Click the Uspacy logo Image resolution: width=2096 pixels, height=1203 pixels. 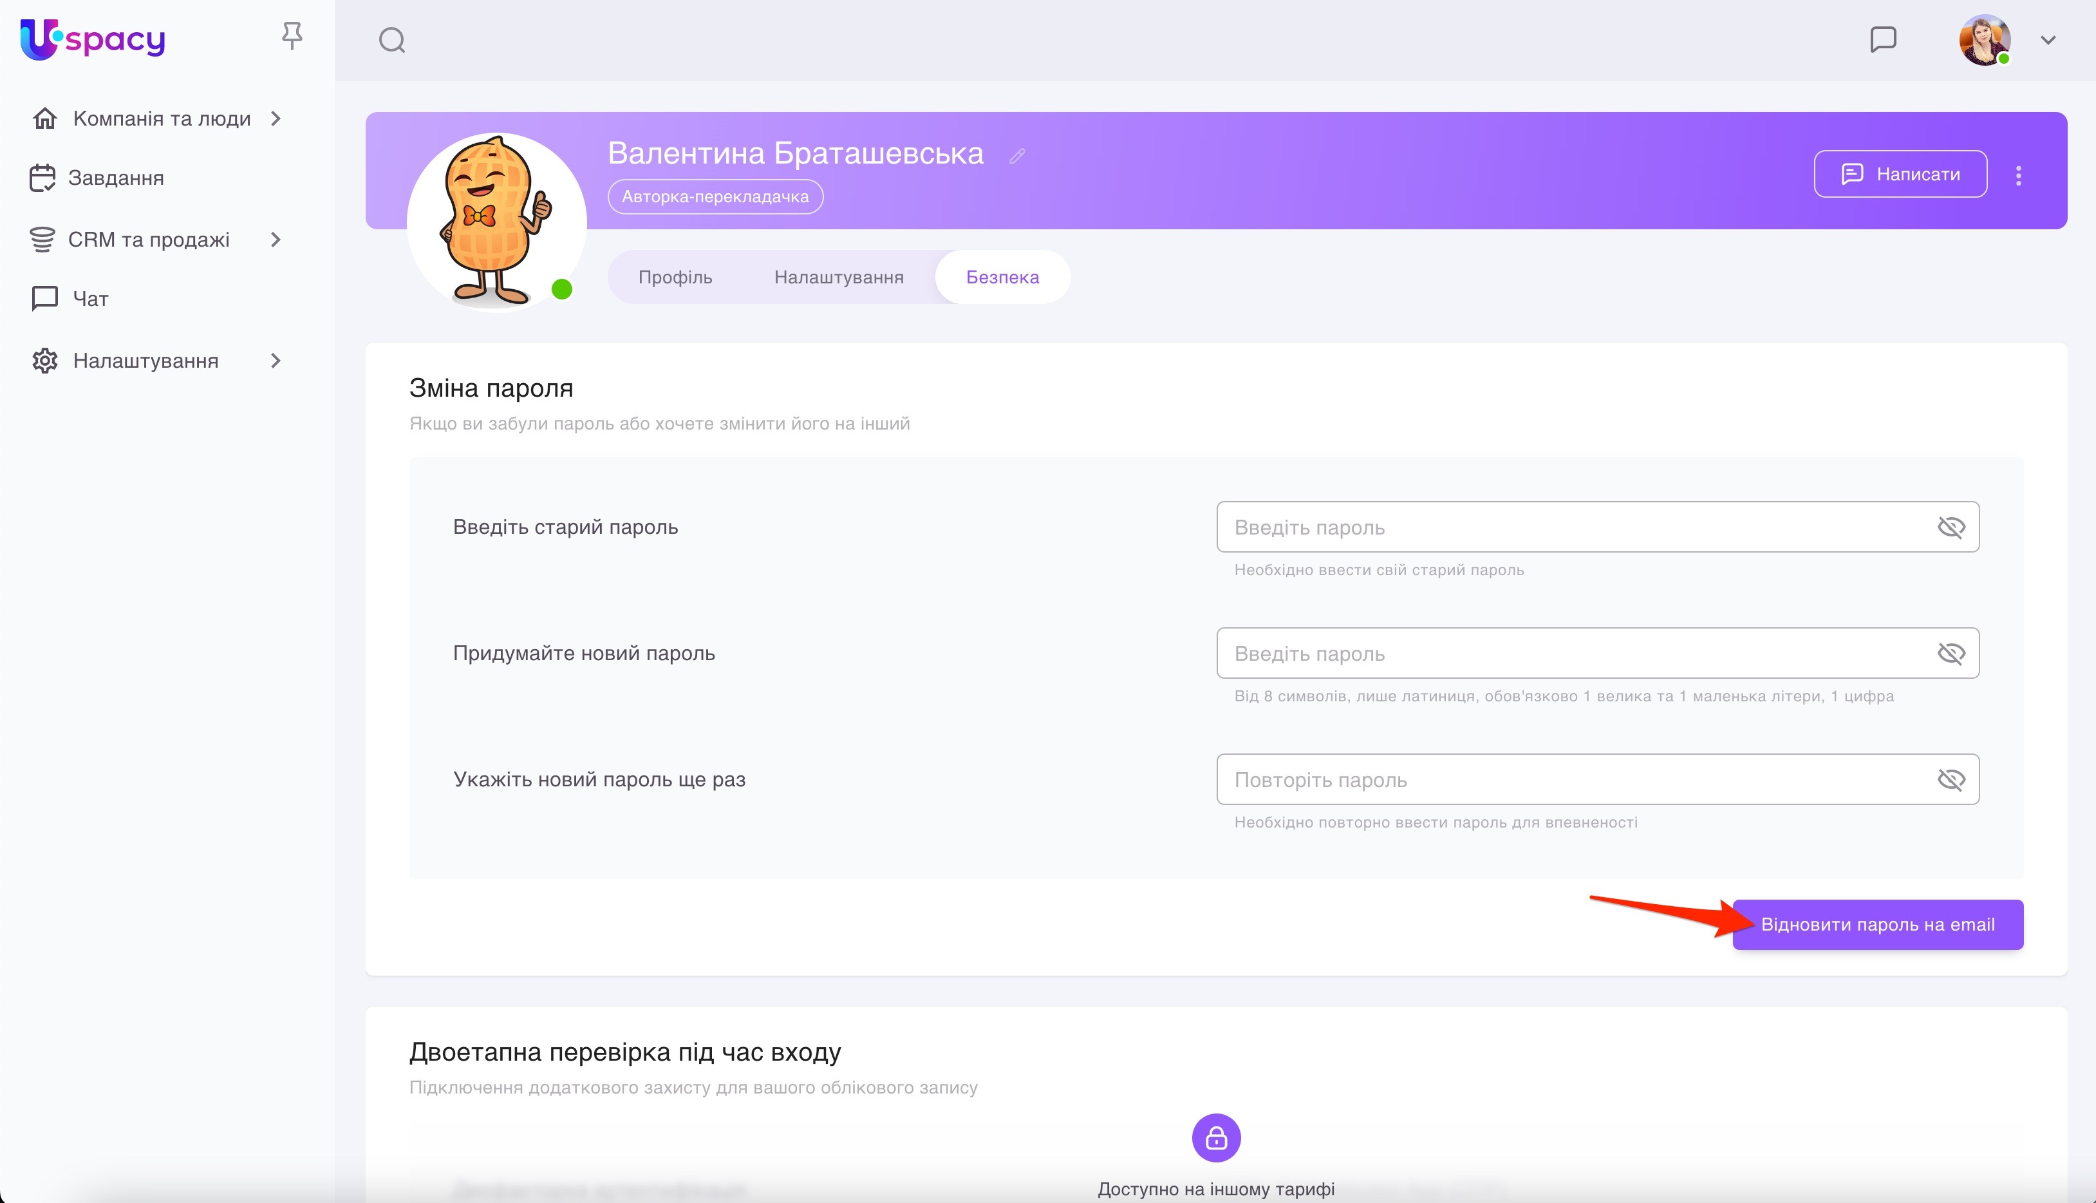pos(93,39)
